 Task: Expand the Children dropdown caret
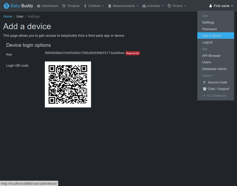point(103,6)
